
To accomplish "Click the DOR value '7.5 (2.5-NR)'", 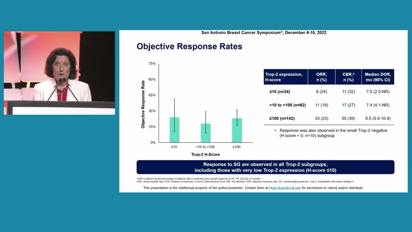I will [x=378, y=92].
